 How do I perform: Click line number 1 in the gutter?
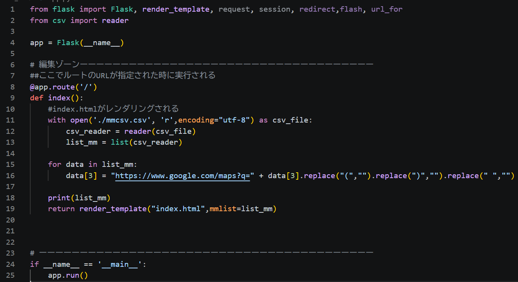click(x=13, y=9)
